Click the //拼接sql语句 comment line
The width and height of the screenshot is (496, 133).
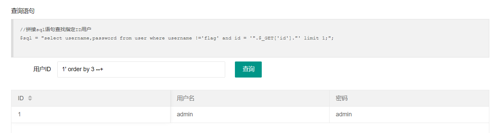coord(58,29)
